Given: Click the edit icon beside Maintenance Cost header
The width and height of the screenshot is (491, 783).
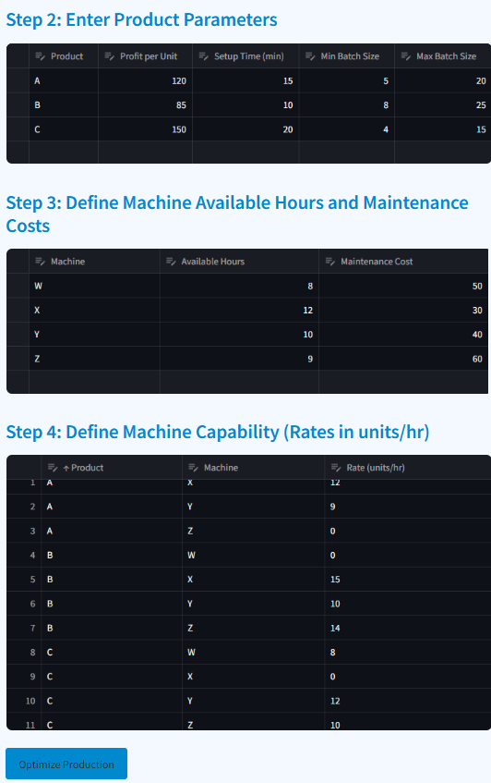Looking at the screenshot, I should coord(330,262).
